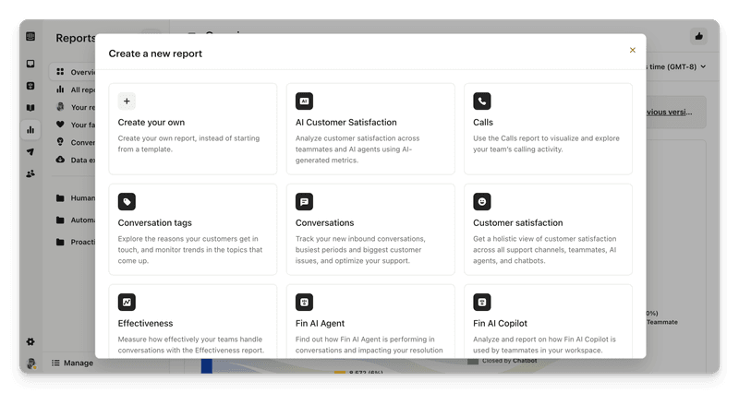The image size is (739, 393).
Task: Open Inbox icon in left rail
Action: pos(30,64)
